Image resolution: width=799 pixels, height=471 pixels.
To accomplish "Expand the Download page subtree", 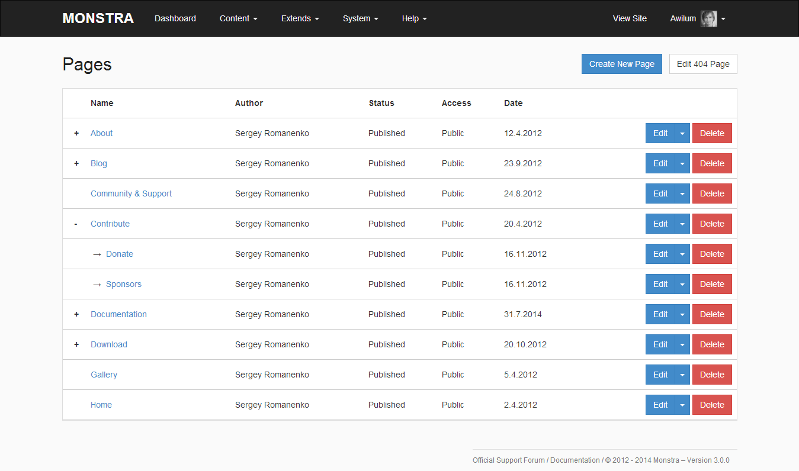I will (76, 344).
